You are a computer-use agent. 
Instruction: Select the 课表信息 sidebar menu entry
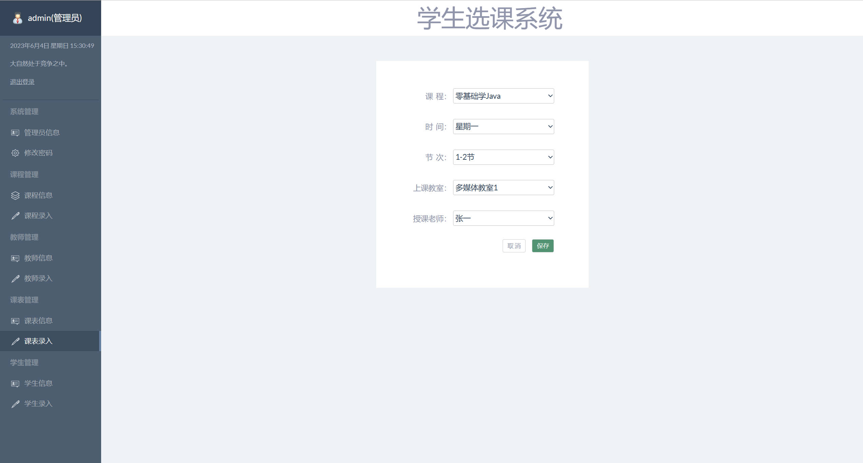point(38,320)
